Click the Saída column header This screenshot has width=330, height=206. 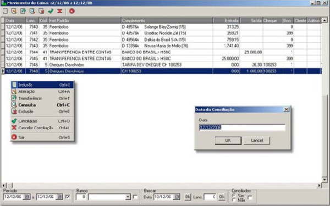251,20
